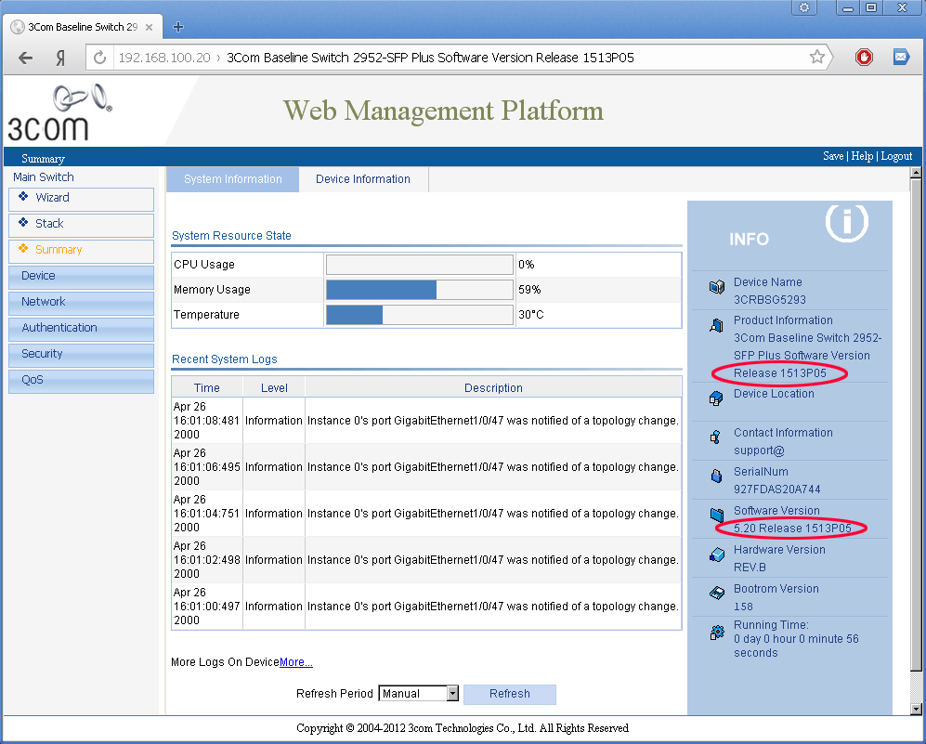Image resolution: width=926 pixels, height=744 pixels.
Task: Click the 59% memory usage value
Action: click(529, 290)
